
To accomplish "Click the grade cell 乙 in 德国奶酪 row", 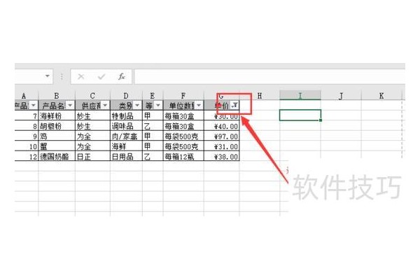I will [153, 157].
